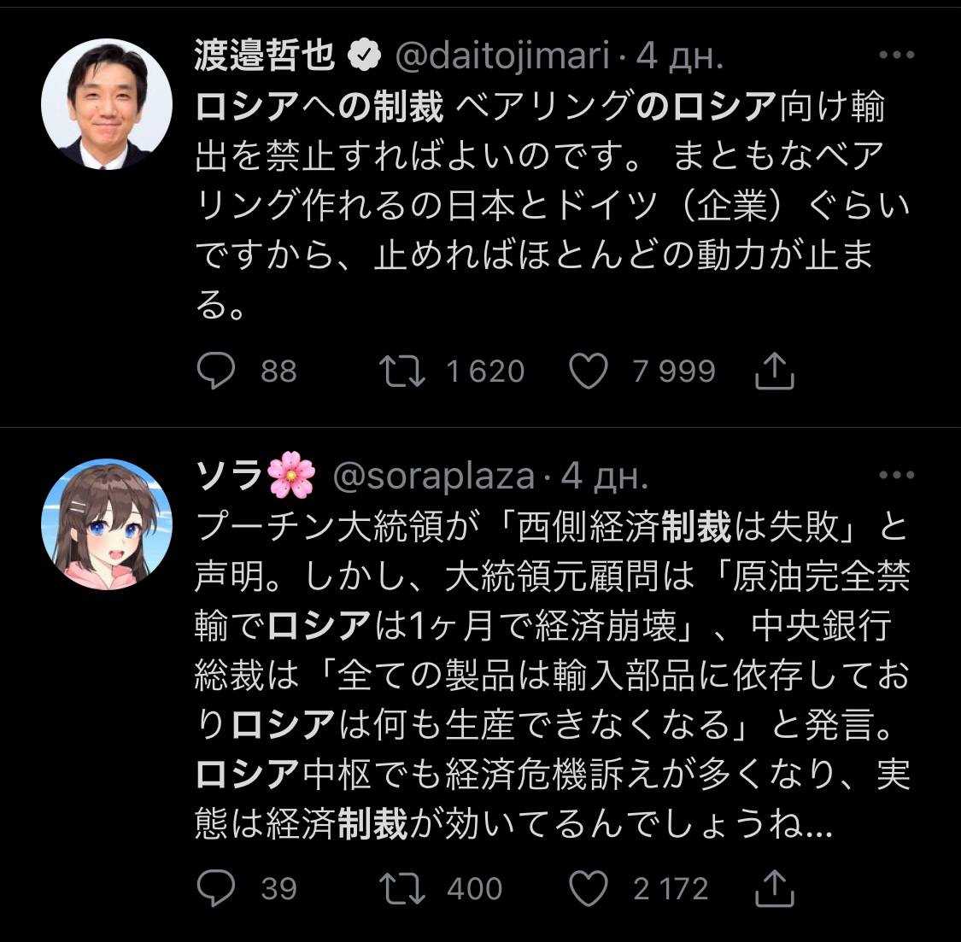Click the verified badge next to 渡邉哲也
Screen dimensions: 961x942
(x=366, y=56)
